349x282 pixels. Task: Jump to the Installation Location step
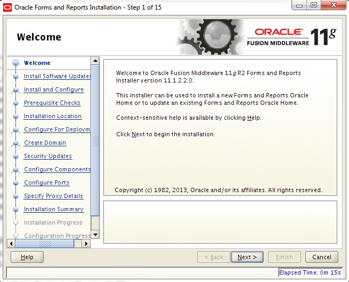click(53, 117)
